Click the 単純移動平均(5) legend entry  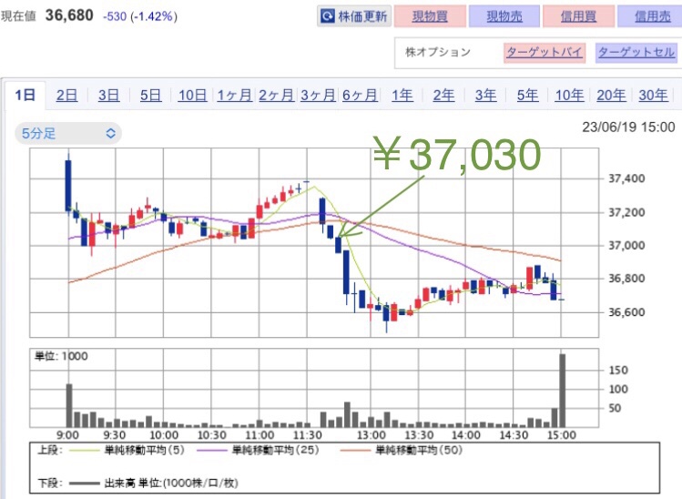(127, 450)
